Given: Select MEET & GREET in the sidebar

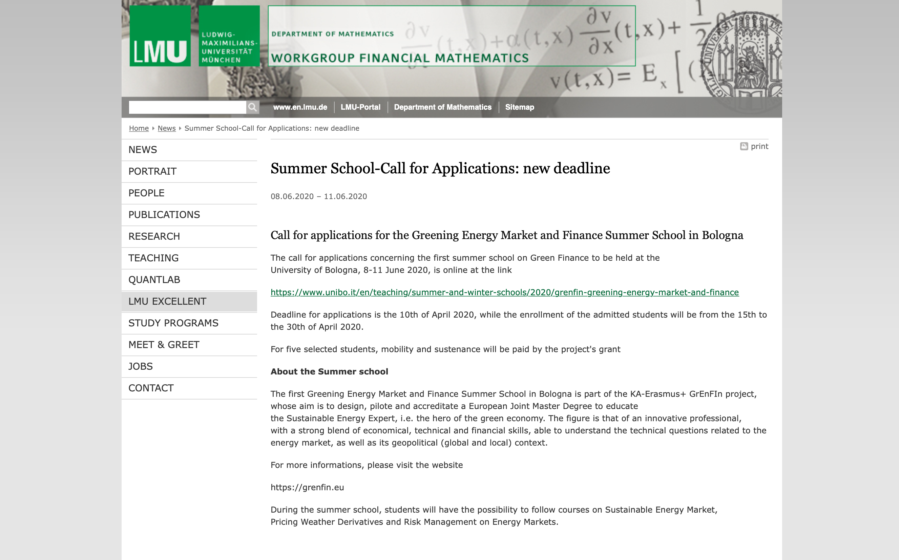Looking at the screenshot, I should [189, 345].
